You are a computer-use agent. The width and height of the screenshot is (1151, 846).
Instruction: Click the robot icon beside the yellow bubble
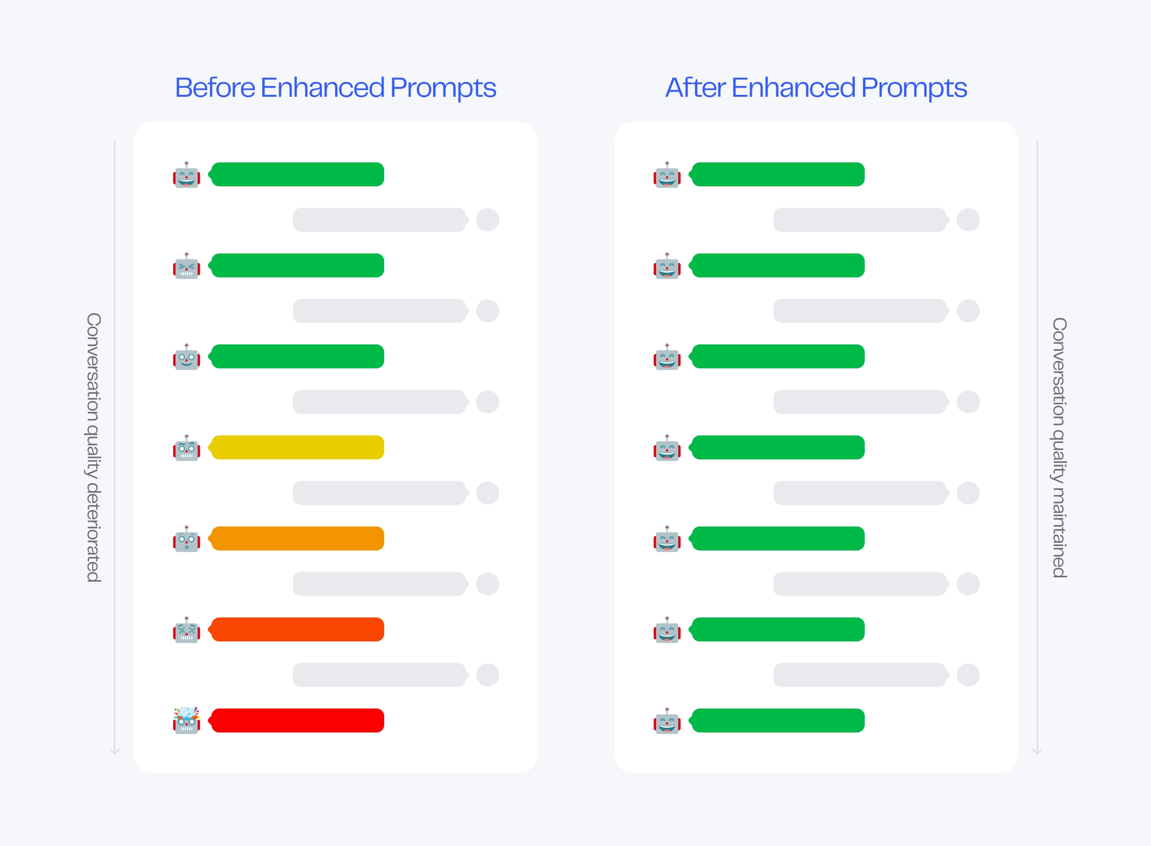[x=186, y=448]
